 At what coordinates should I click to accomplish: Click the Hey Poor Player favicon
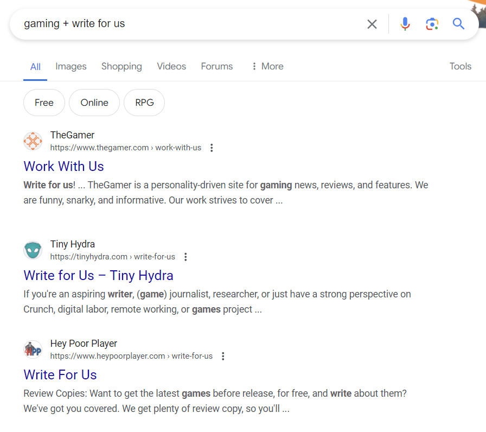click(x=33, y=349)
